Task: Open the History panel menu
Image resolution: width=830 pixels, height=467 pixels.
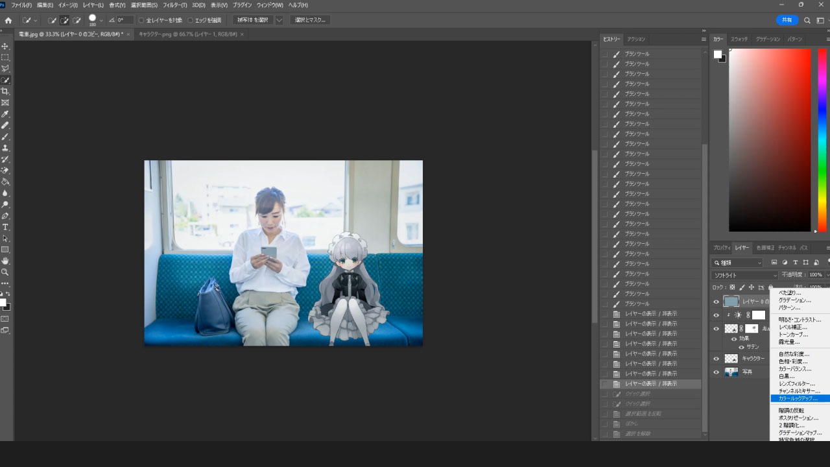Action: (704, 39)
